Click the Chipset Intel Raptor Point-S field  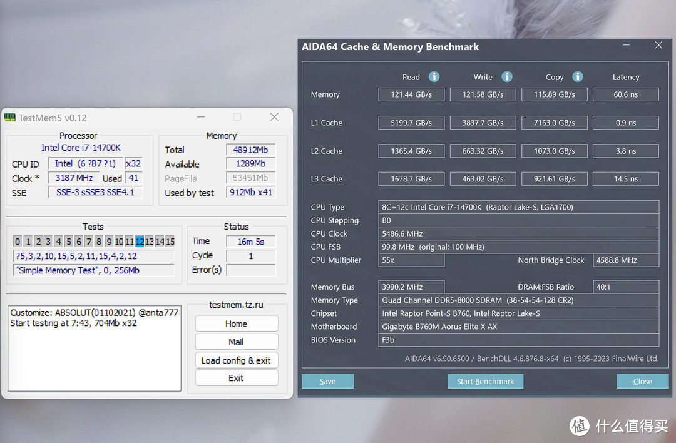pyautogui.click(x=519, y=313)
